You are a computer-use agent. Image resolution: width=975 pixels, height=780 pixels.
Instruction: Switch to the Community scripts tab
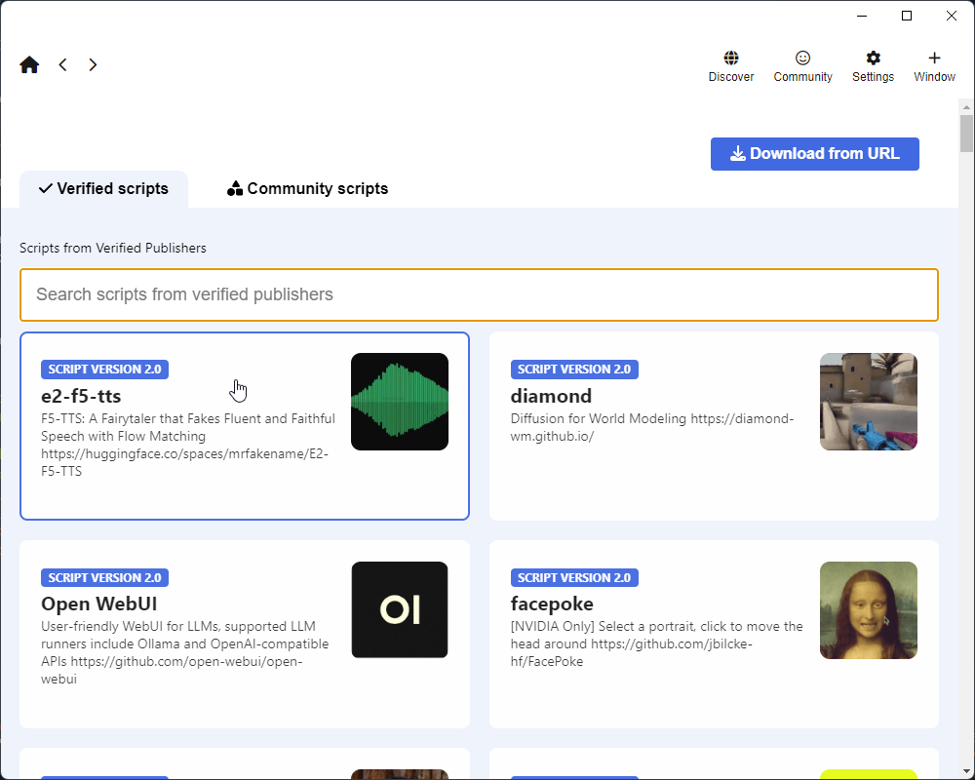pyautogui.click(x=308, y=189)
